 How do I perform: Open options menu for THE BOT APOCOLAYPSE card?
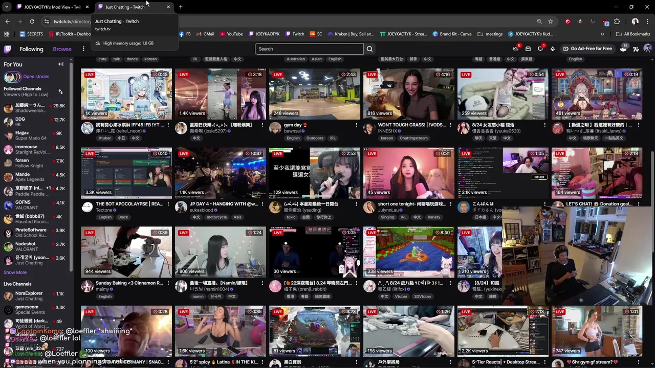click(168, 204)
